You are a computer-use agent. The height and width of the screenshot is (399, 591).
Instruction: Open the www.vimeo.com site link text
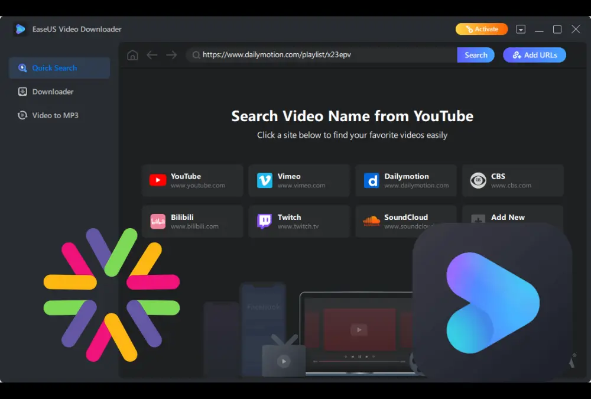tap(301, 186)
